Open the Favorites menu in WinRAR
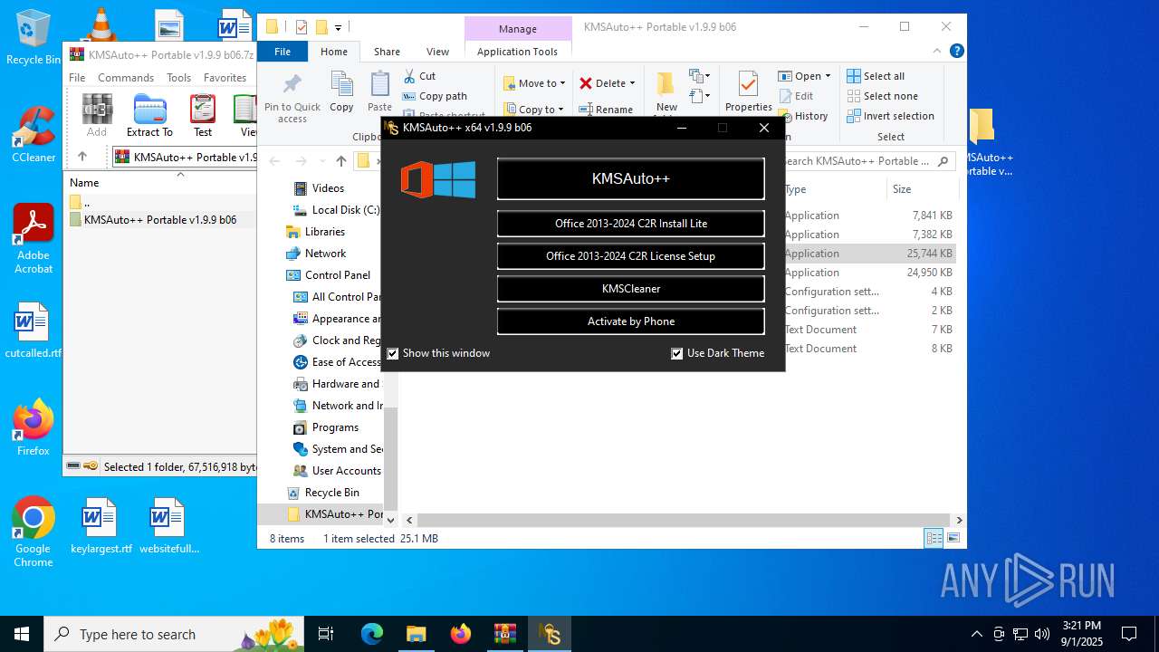This screenshot has height=652, width=1159. click(225, 78)
